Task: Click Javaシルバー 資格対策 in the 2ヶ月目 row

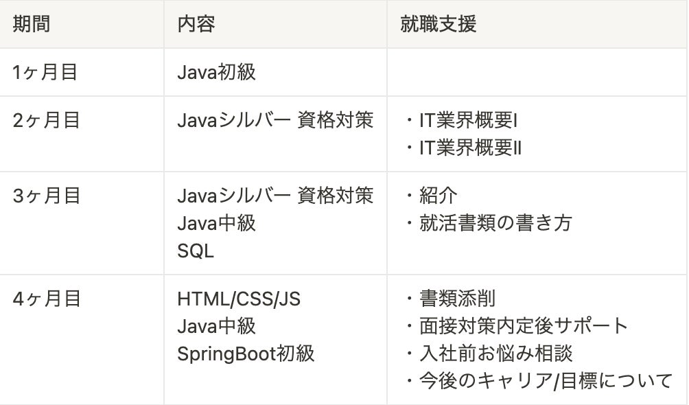Action: tap(275, 121)
